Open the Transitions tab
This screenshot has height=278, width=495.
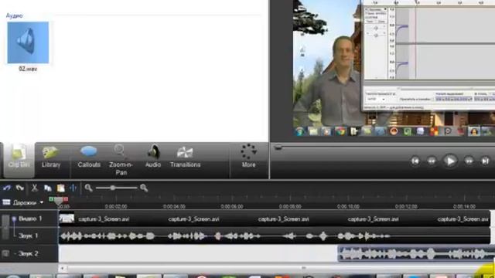click(x=185, y=157)
